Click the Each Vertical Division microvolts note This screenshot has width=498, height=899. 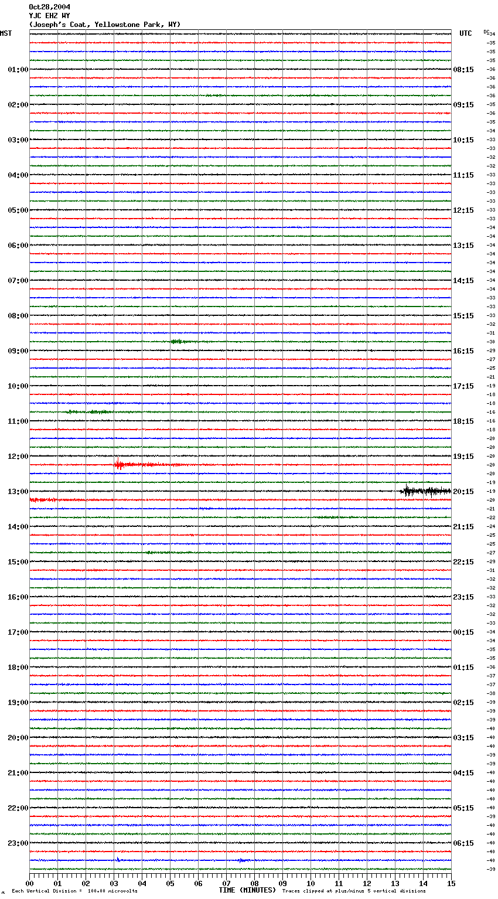[x=74, y=891]
